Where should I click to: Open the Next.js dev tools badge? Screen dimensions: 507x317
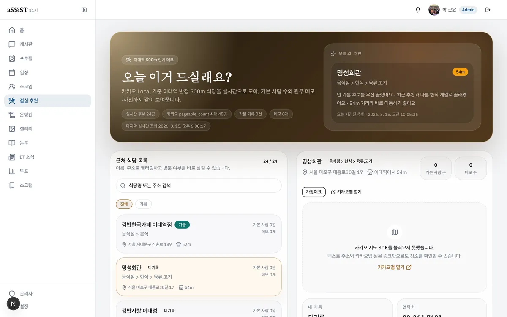(13, 303)
